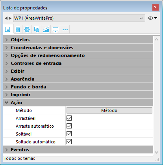Click the Método button
Screen dimensions: 163x165
[x=109, y=110]
